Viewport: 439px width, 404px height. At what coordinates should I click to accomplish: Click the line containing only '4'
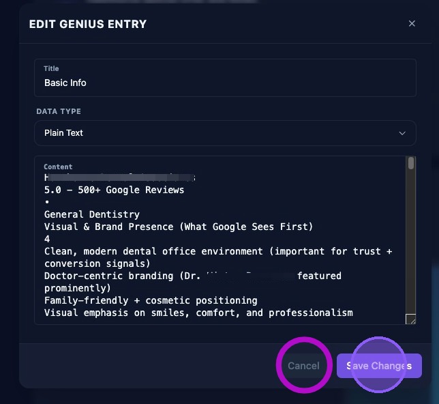pos(47,239)
